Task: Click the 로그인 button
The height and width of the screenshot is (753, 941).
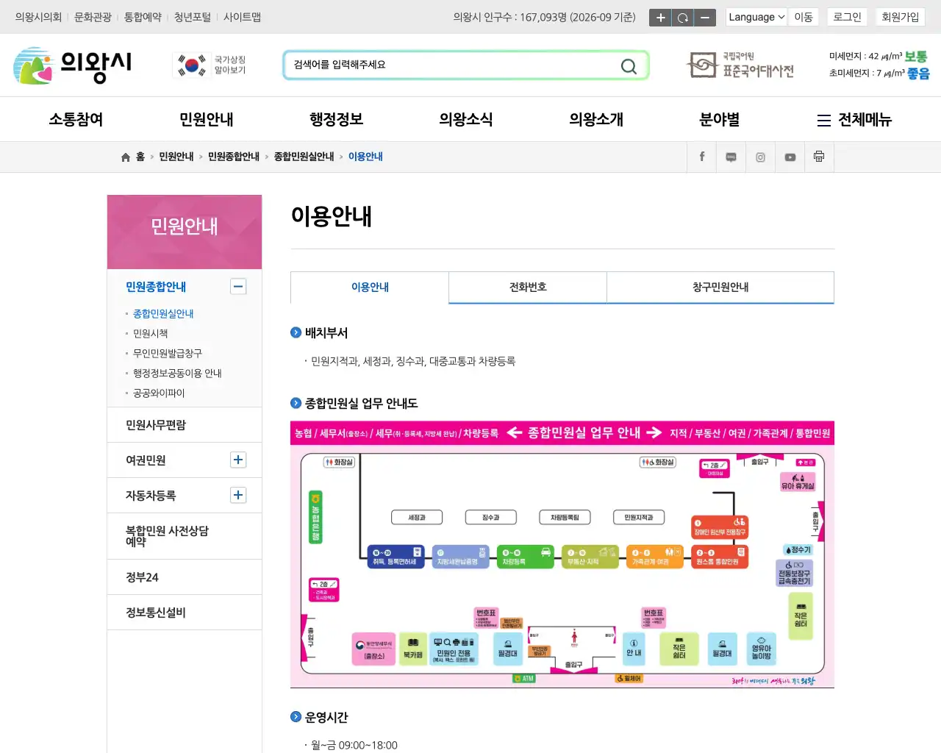Action: 847,17
